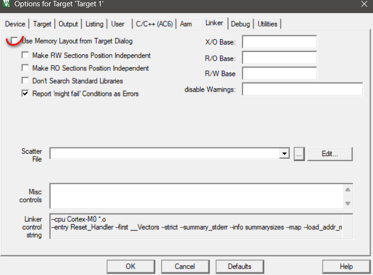Focus the disable Warnings text field

302,89
